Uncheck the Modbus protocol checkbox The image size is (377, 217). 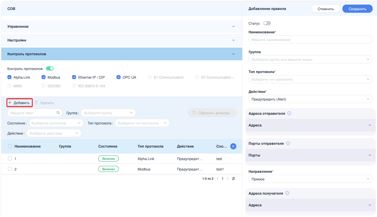pos(43,77)
